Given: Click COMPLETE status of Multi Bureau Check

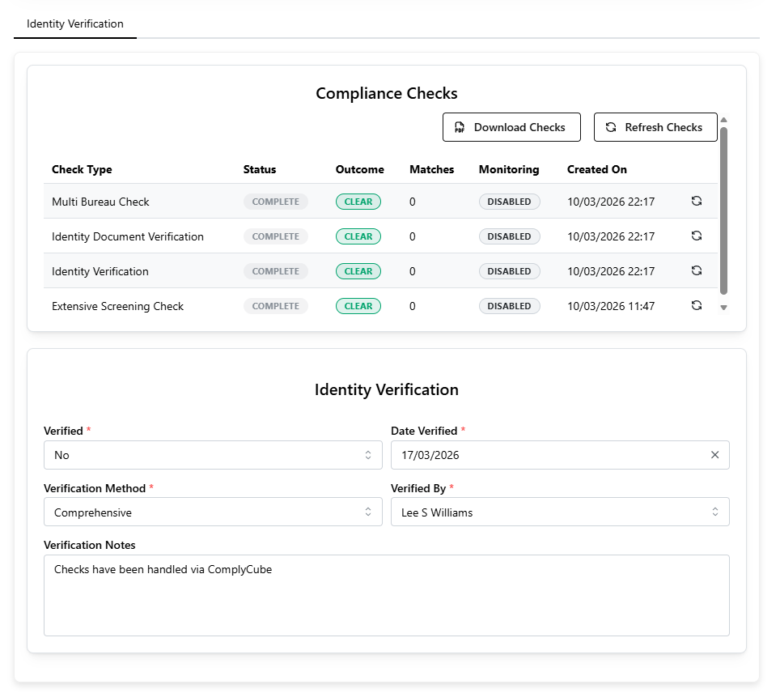Looking at the screenshot, I should 276,202.
